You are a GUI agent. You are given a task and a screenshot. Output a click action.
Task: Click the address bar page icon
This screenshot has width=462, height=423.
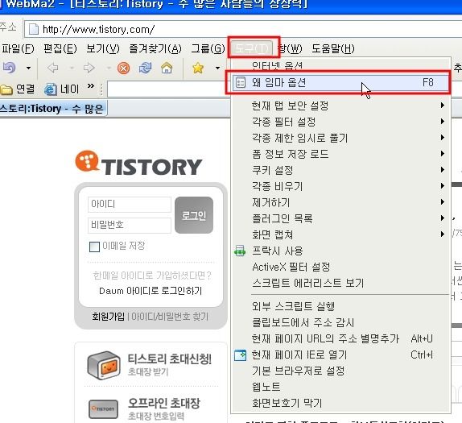[33, 29]
